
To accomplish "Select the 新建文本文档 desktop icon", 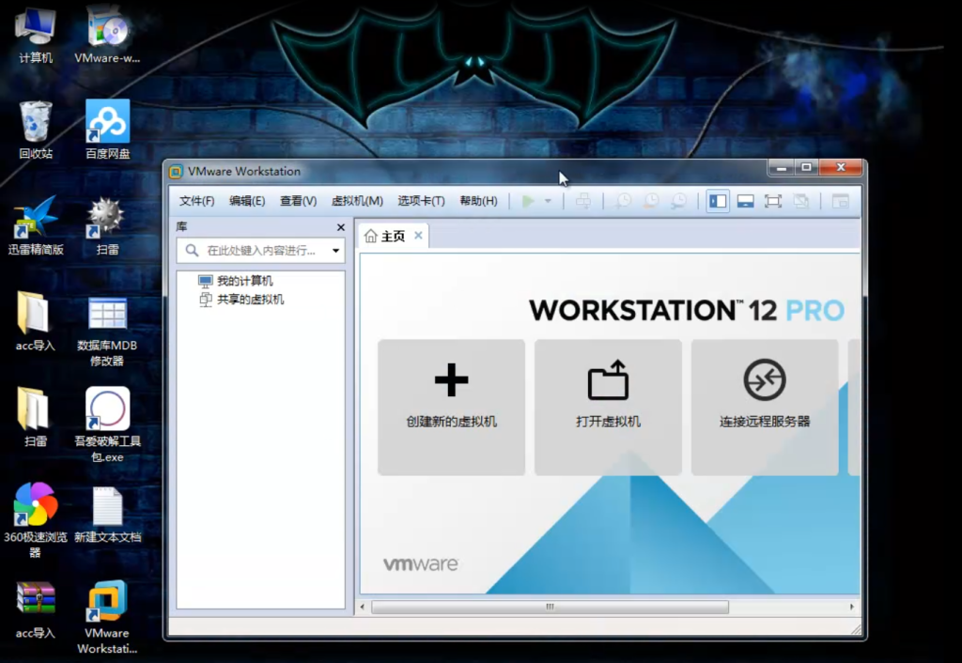I will point(107,514).
